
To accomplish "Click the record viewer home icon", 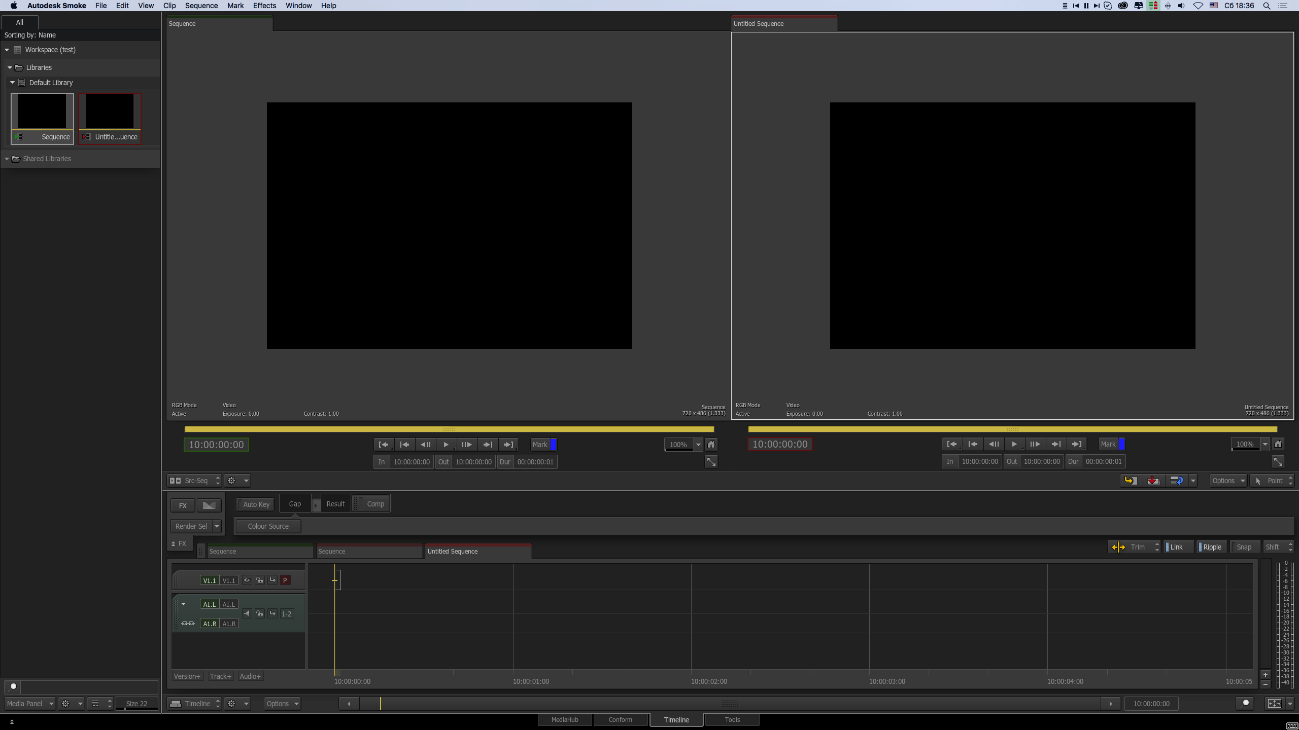I will (1278, 444).
